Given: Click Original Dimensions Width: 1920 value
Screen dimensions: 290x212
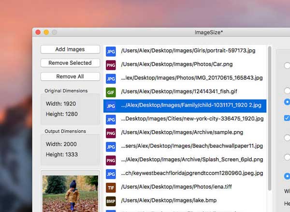Looking at the screenshot, I should pos(61,104).
